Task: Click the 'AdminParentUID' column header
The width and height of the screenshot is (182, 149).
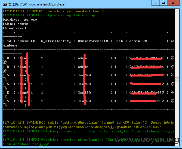Action: point(93,41)
